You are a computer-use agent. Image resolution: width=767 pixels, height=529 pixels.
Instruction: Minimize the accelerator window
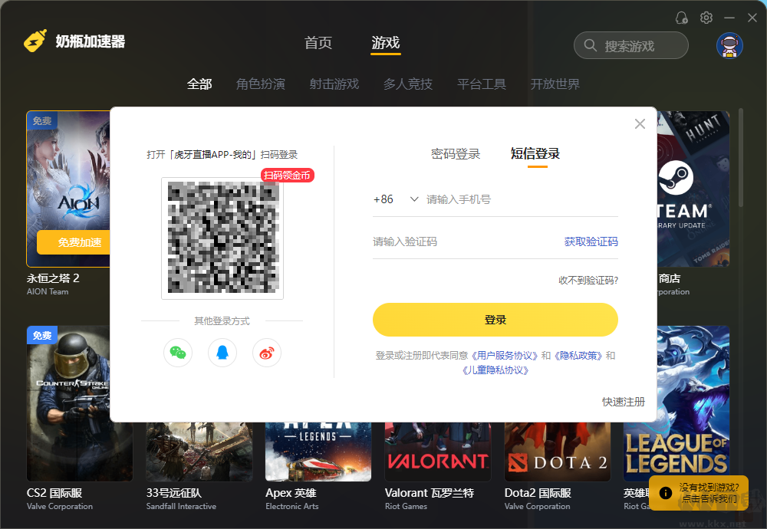pos(729,18)
